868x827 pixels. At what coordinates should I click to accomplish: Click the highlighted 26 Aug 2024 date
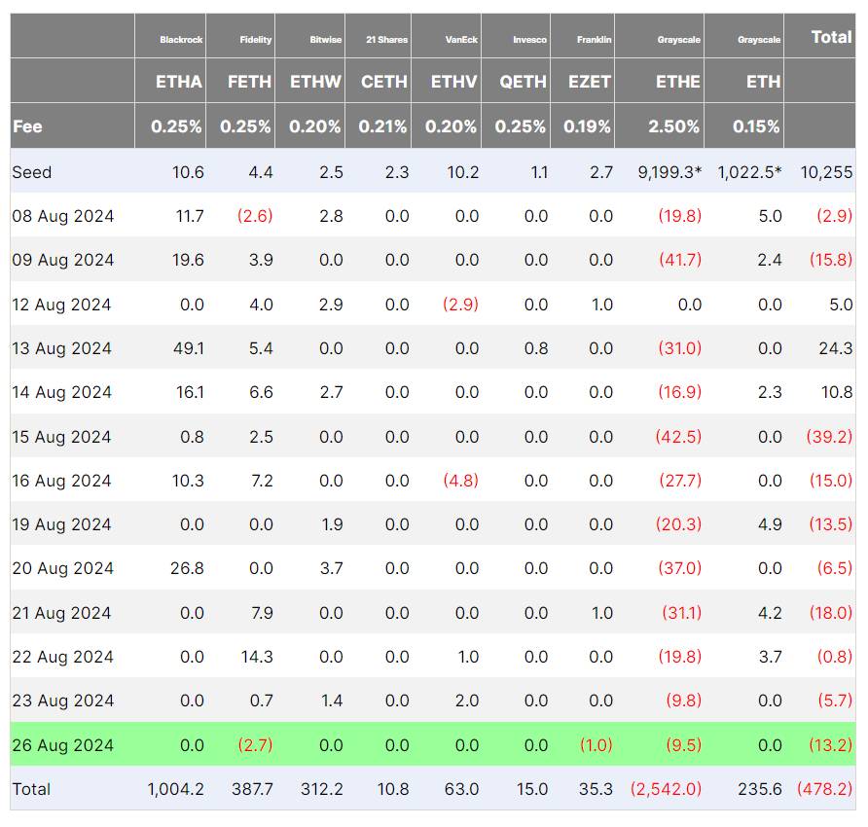pyautogui.click(x=63, y=745)
